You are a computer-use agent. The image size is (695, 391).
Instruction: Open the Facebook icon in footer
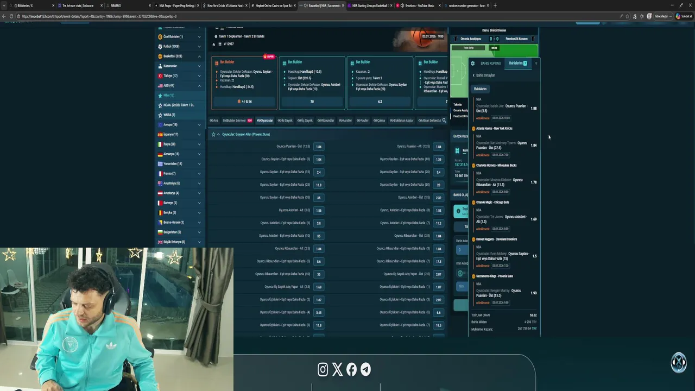[351, 370]
